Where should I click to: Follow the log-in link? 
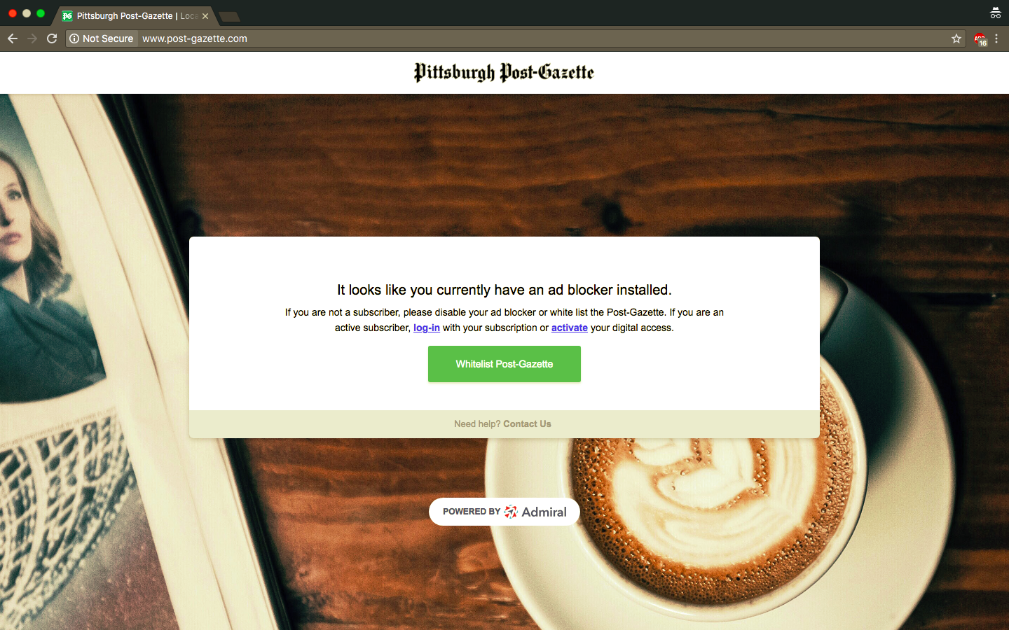click(427, 328)
